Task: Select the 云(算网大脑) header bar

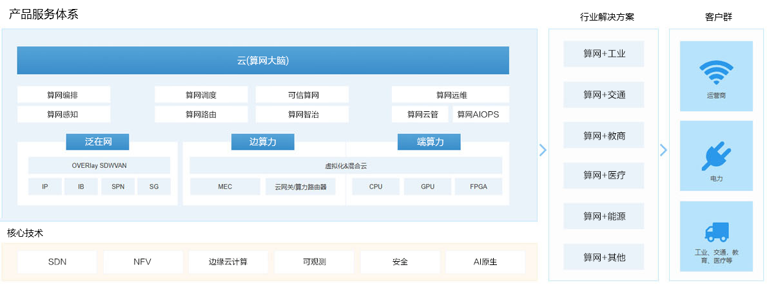Action: pos(263,60)
